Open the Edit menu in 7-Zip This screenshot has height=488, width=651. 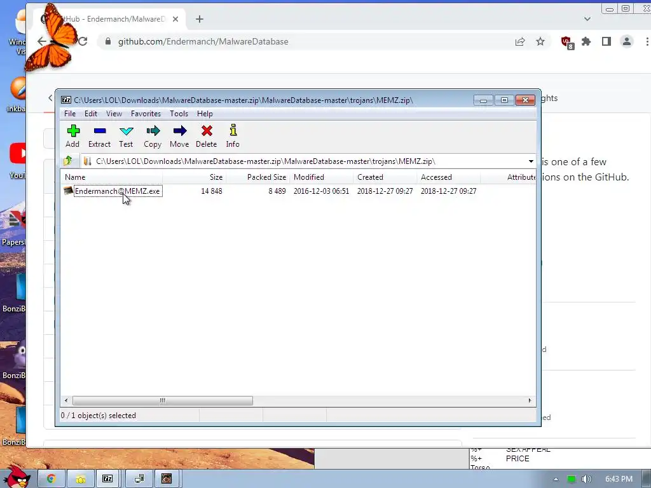90,113
